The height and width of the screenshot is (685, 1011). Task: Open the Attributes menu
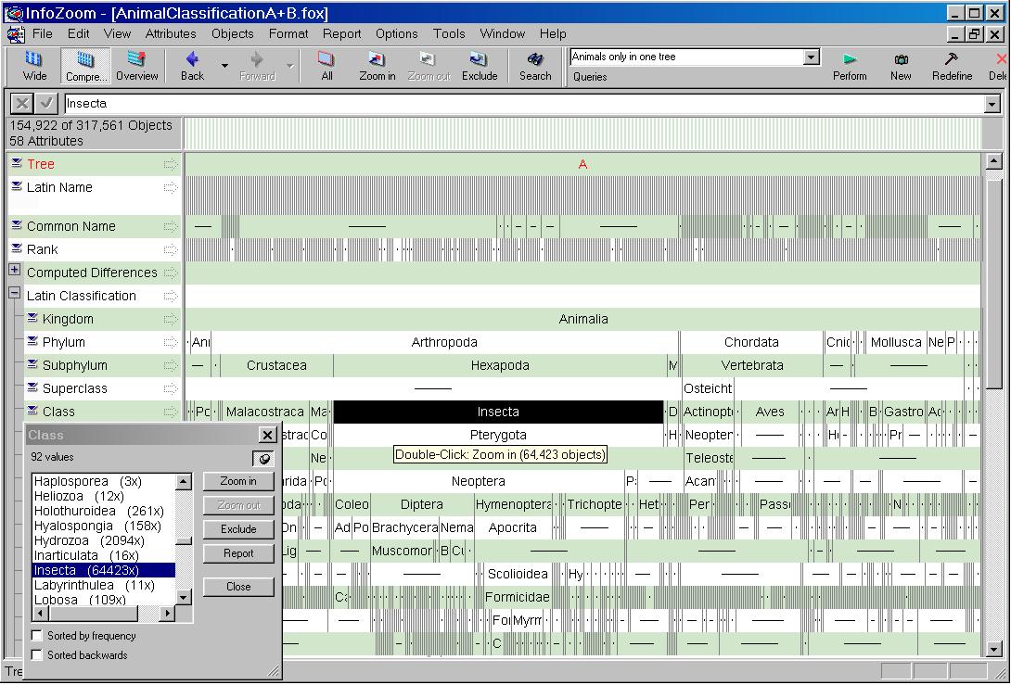tap(171, 33)
